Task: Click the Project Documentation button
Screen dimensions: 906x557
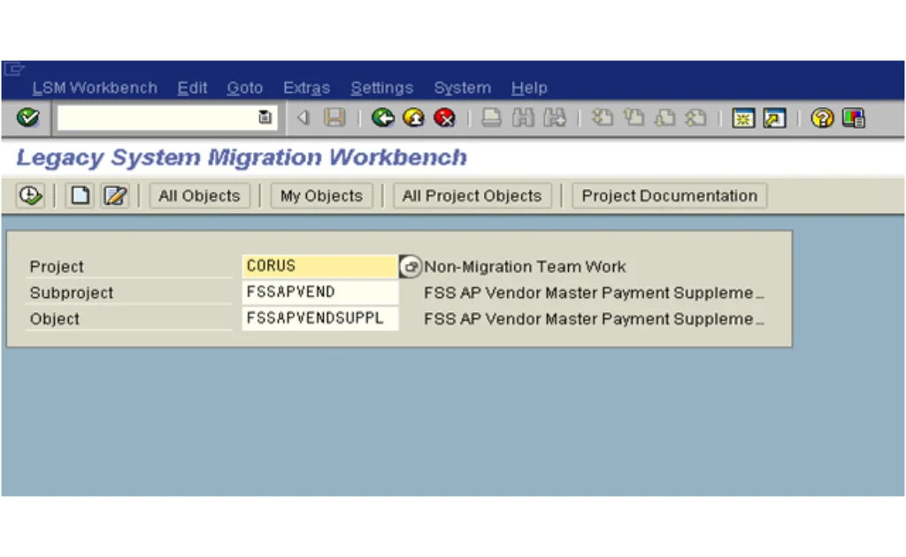Action: pyautogui.click(x=669, y=195)
